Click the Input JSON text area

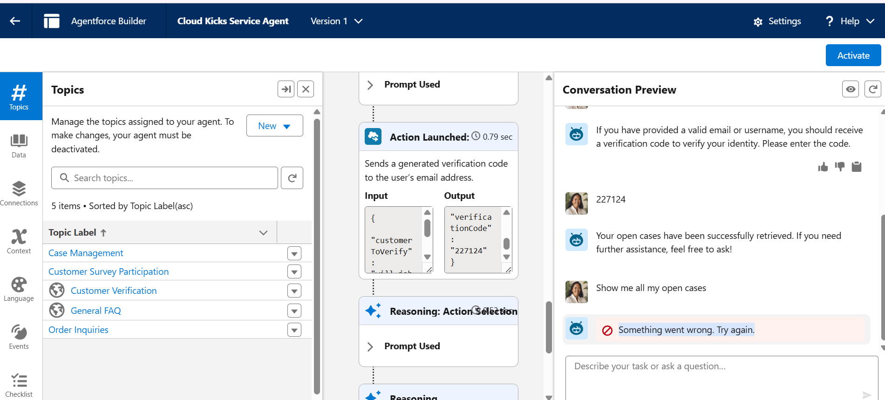click(x=394, y=240)
